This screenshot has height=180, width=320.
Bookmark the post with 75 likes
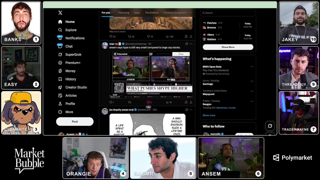tap(186, 37)
